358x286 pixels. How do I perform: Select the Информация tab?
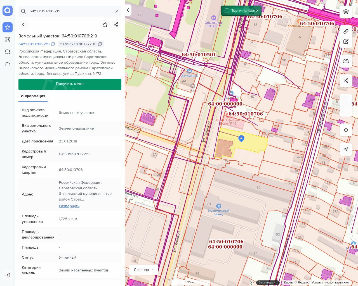pos(33,96)
